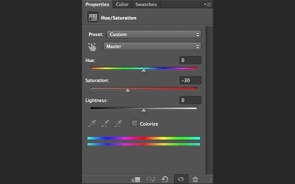
Task: Toggle adjustment layer visibility eye icon
Action: click(181, 179)
